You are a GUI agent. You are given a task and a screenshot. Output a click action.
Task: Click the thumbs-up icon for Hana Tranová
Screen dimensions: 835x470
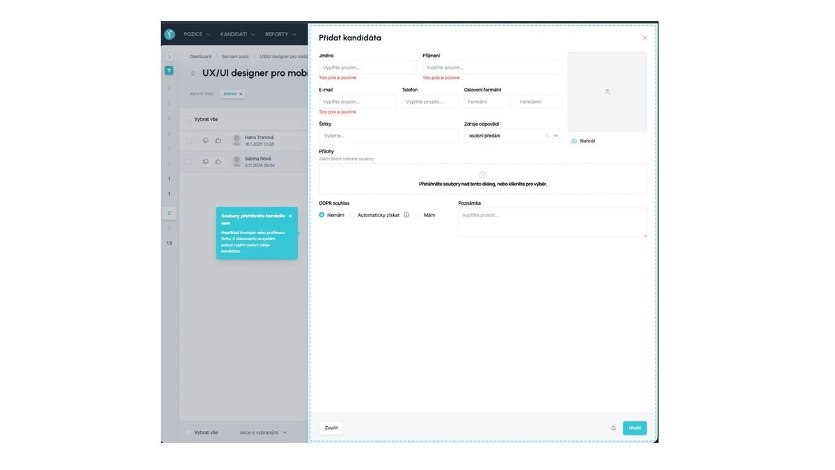218,141
